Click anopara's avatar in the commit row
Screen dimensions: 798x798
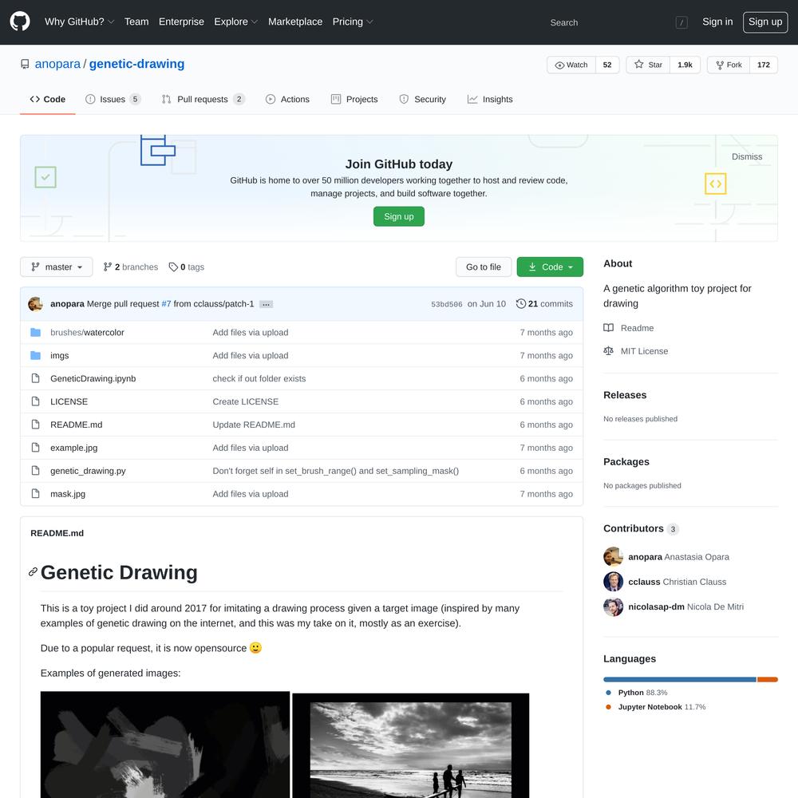point(35,304)
